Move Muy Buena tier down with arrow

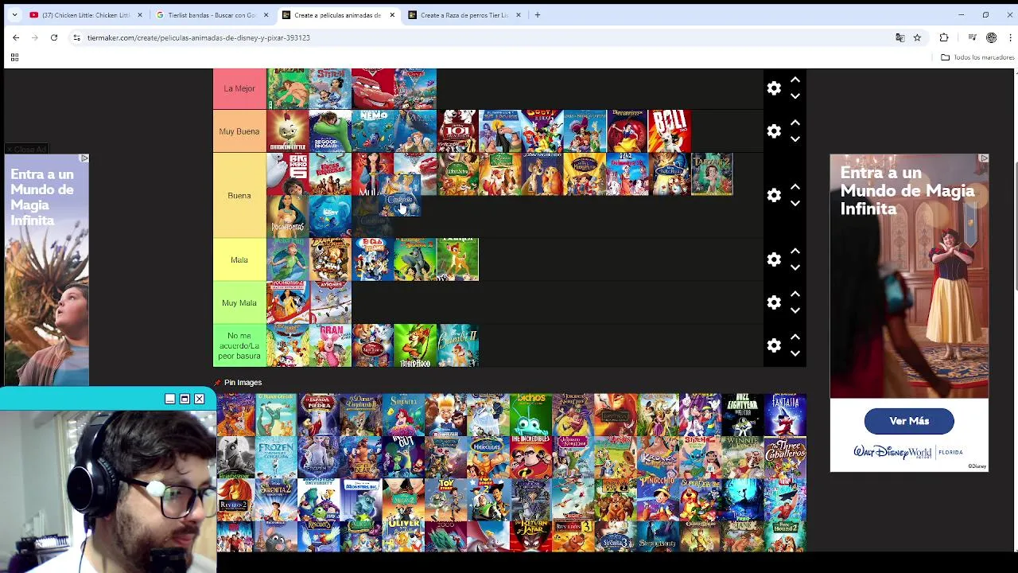point(795,139)
